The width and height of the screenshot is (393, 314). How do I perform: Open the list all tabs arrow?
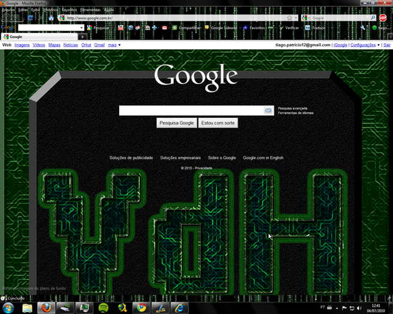tap(390, 37)
